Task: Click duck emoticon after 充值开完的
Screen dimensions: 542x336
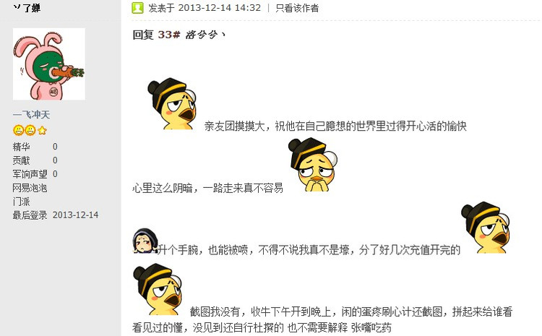Action: (486, 227)
